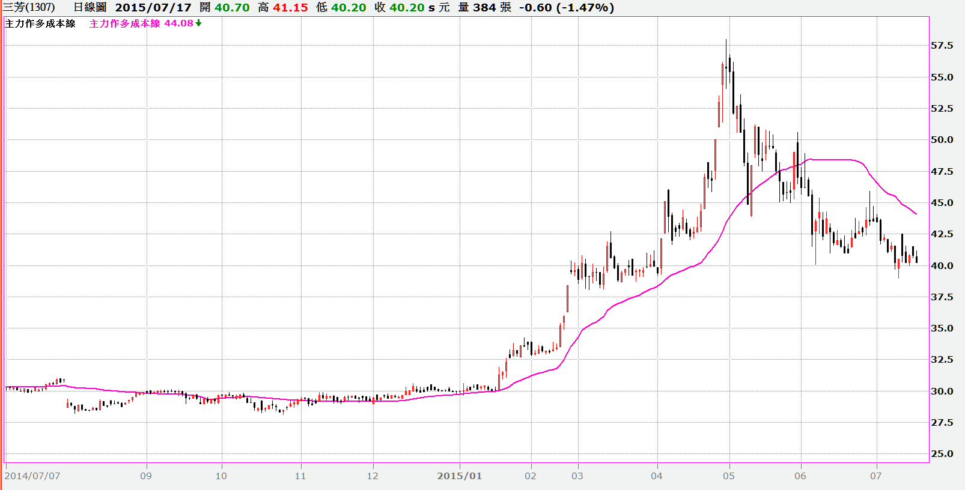Click the date 2015/07/17 in header
Screen dimensions: 965x490
[x=153, y=7]
